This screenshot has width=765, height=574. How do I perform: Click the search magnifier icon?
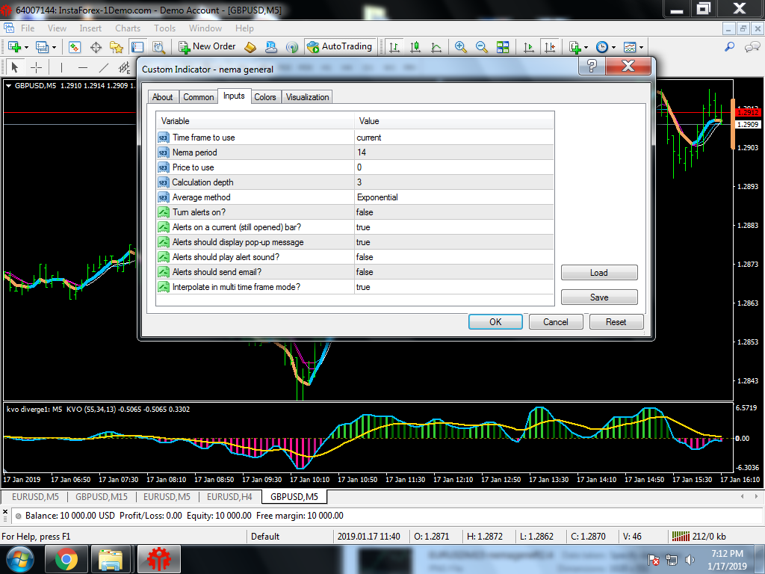730,46
